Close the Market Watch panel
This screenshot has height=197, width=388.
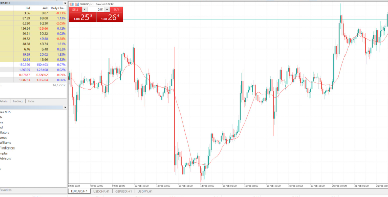65,3
